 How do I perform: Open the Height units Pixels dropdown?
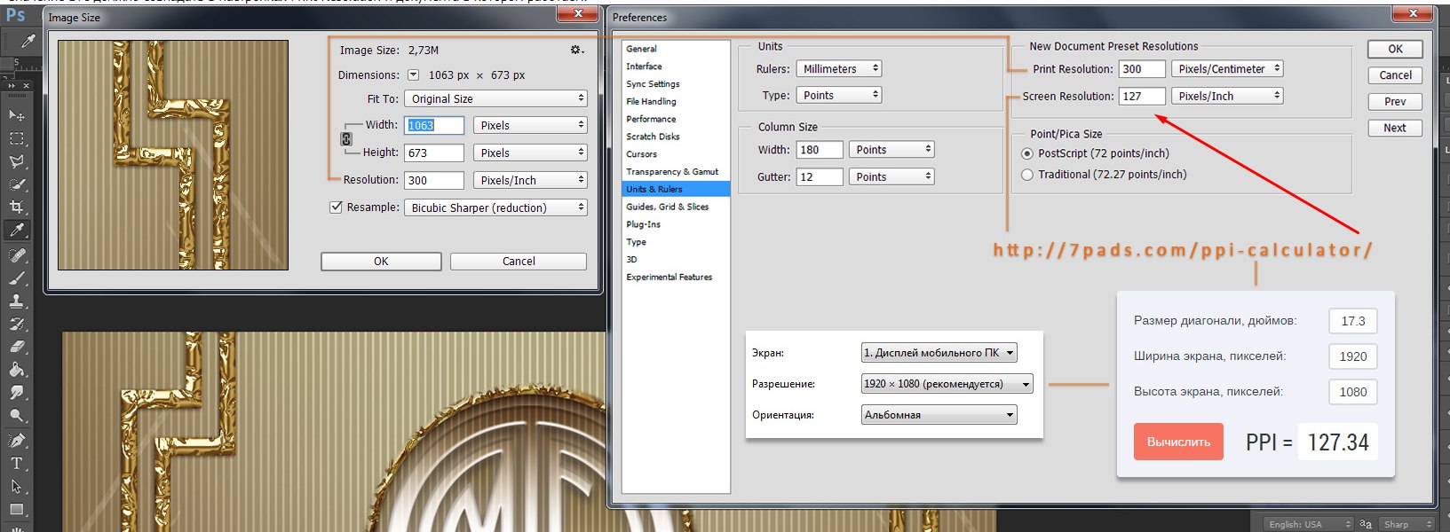530,153
